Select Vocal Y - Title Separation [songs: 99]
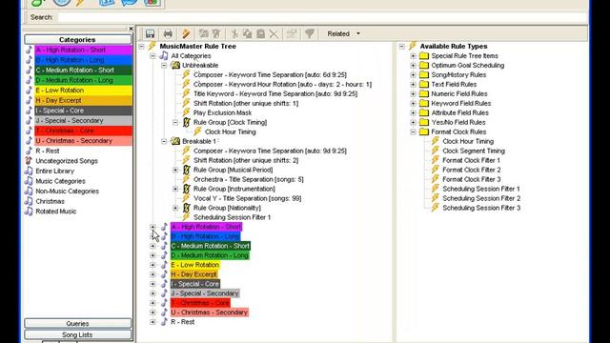 coord(248,198)
